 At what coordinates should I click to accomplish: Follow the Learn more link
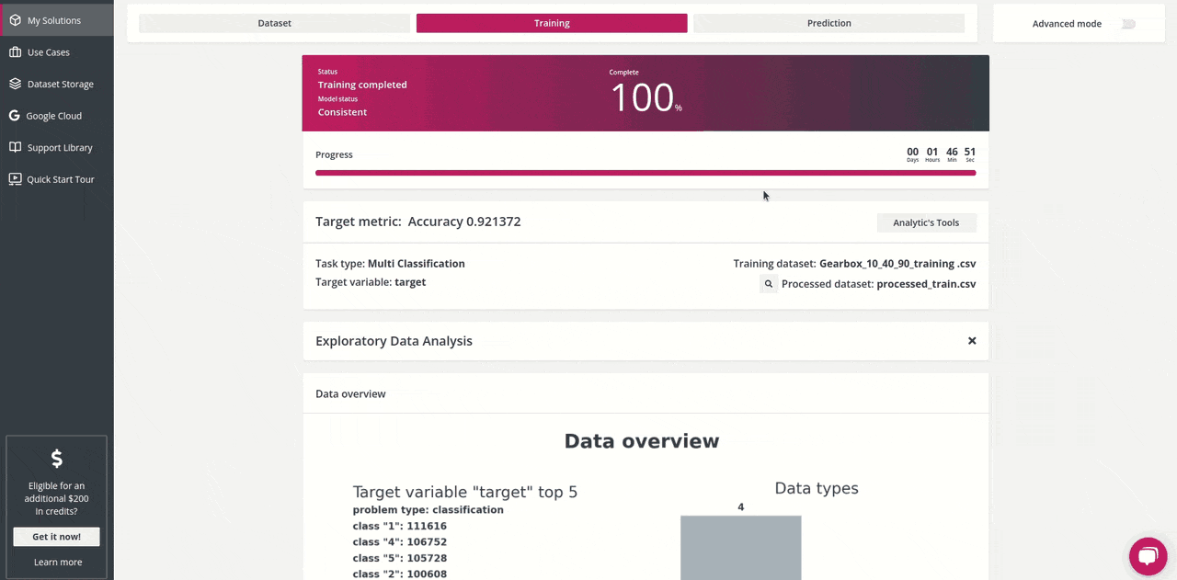(x=58, y=562)
